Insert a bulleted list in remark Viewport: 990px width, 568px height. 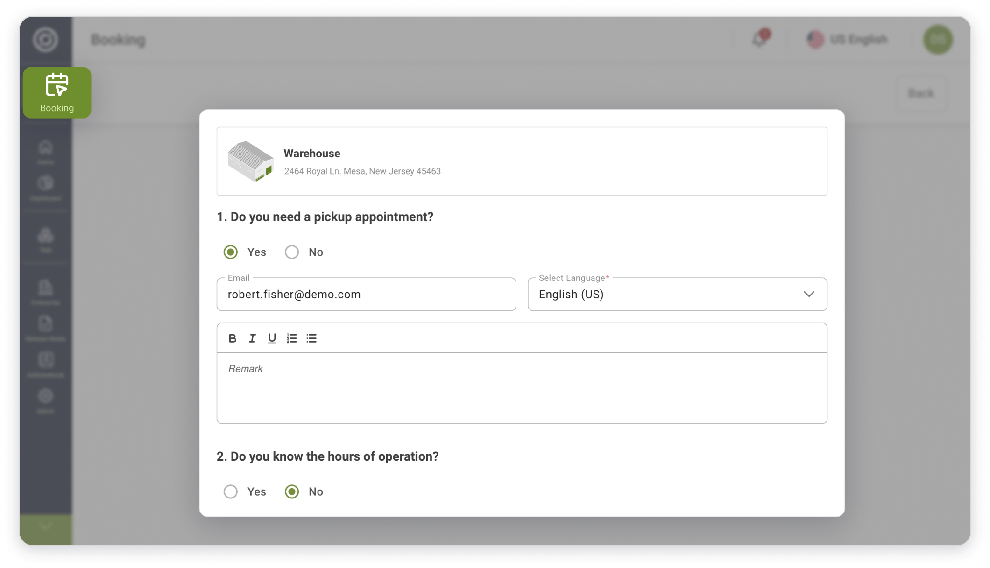click(311, 338)
